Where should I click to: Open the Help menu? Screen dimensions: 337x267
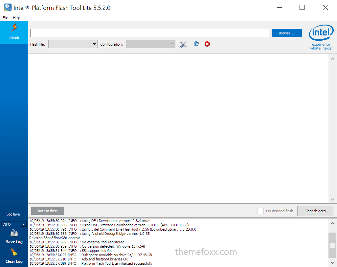16,18
